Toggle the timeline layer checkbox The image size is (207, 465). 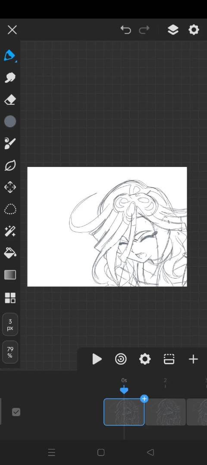click(x=16, y=412)
